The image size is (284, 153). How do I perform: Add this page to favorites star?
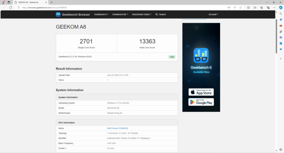pos(241,8)
